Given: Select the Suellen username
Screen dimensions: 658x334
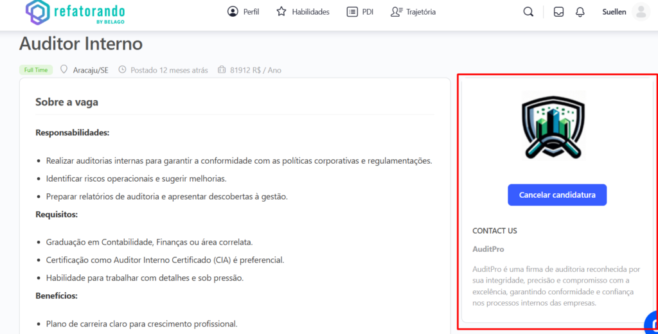Looking at the screenshot, I should tap(614, 12).
